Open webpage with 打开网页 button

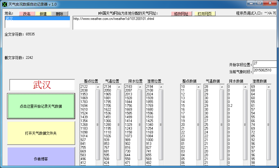point(205,14)
